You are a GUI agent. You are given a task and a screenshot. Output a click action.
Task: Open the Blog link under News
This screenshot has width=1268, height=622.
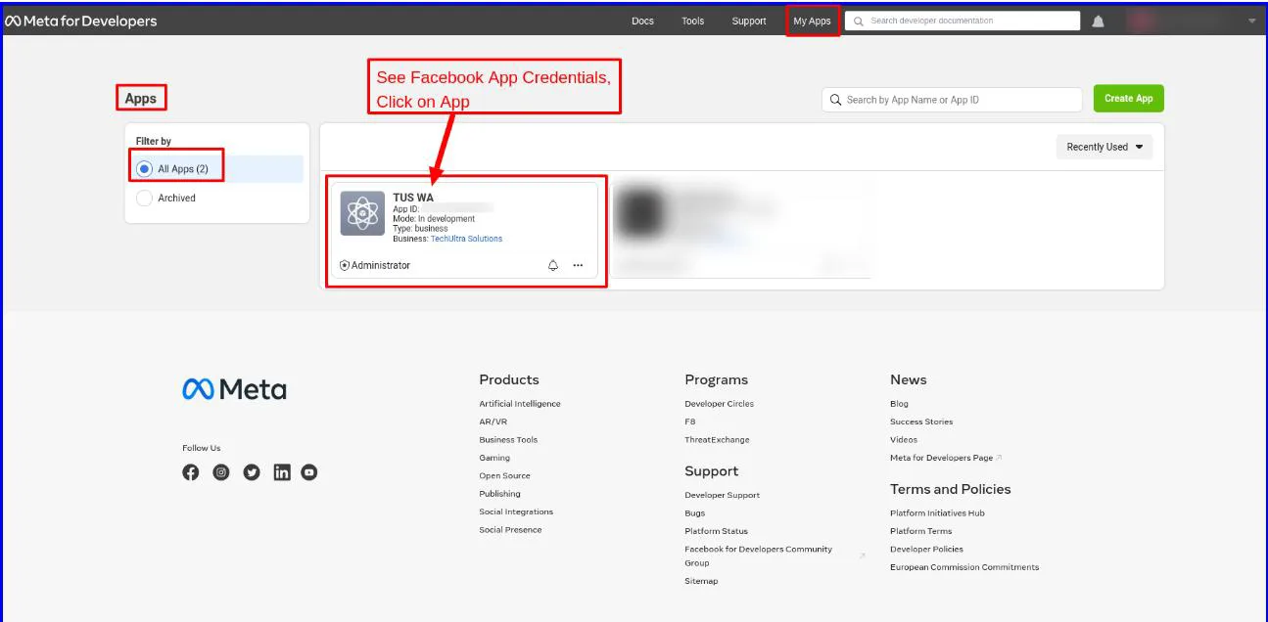click(x=899, y=404)
